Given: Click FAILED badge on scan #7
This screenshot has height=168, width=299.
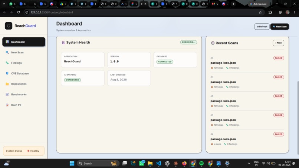Looking at the screenshot, I should [x=279, y=77].
